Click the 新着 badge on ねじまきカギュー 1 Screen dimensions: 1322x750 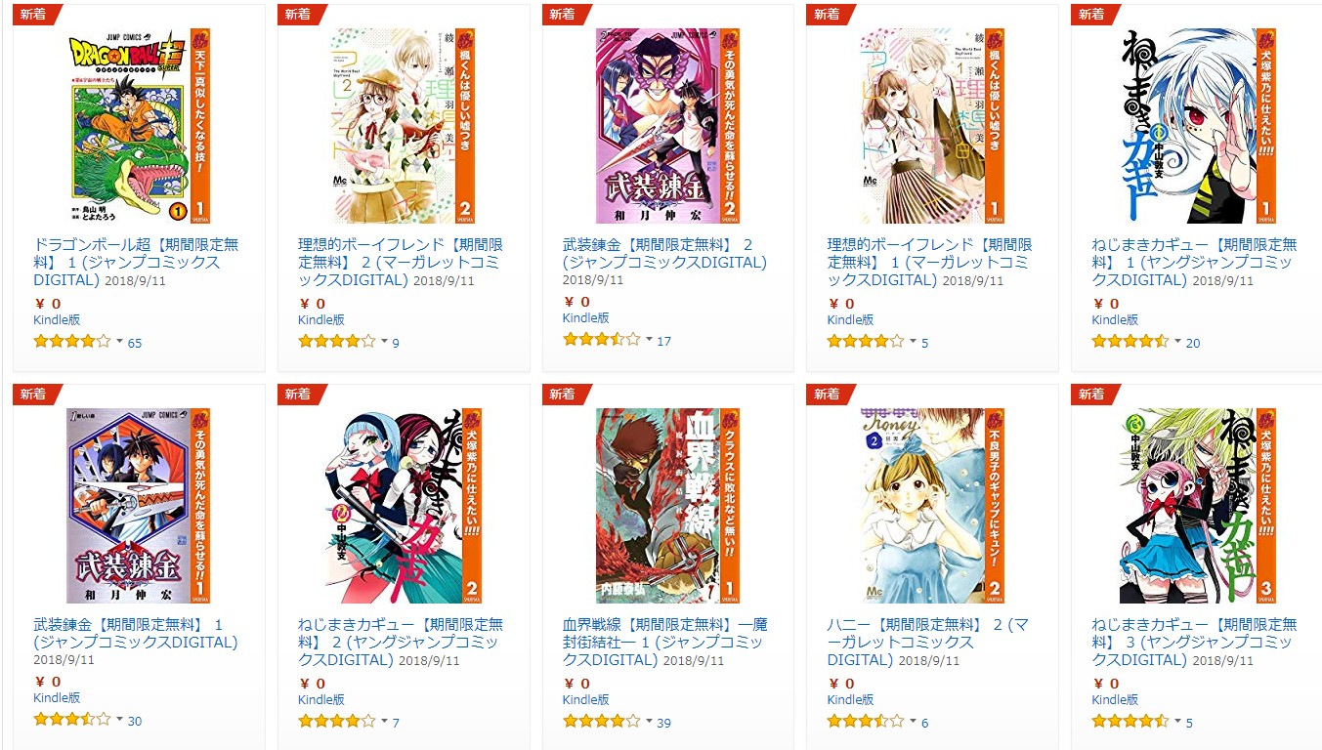coord(1091,14)
